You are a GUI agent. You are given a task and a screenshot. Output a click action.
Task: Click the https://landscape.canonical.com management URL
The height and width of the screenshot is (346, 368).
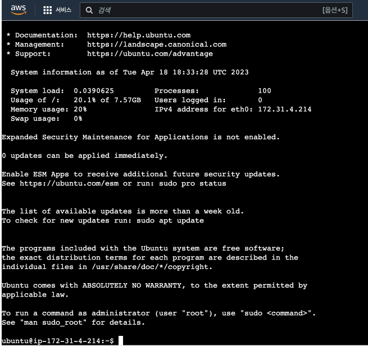click(x=157, y=44)
